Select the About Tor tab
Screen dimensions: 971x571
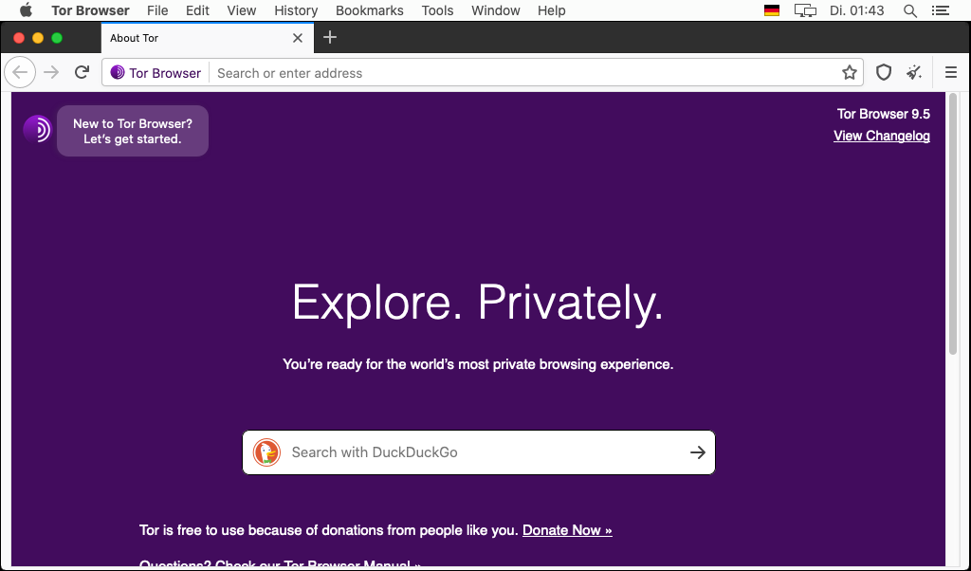coord(190,38)
